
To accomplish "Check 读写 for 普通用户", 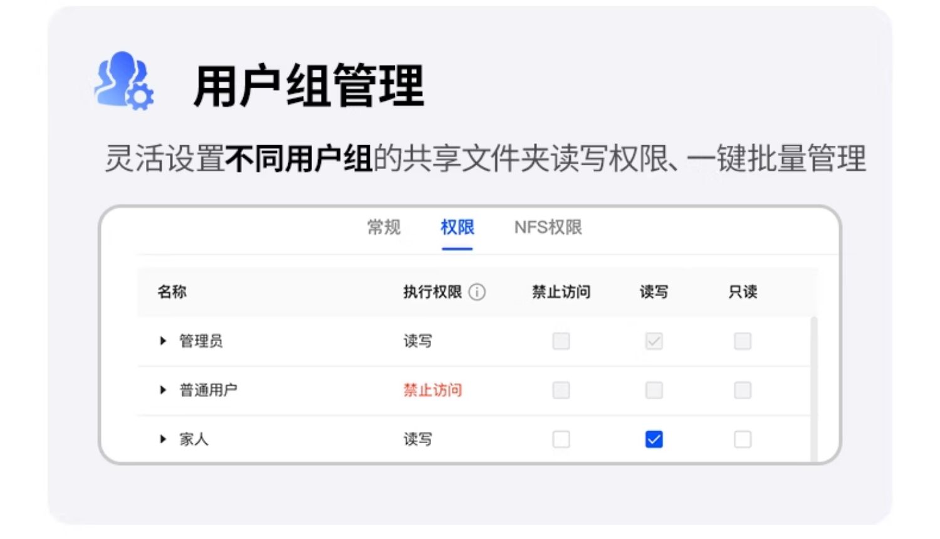I will coord(654,390).
